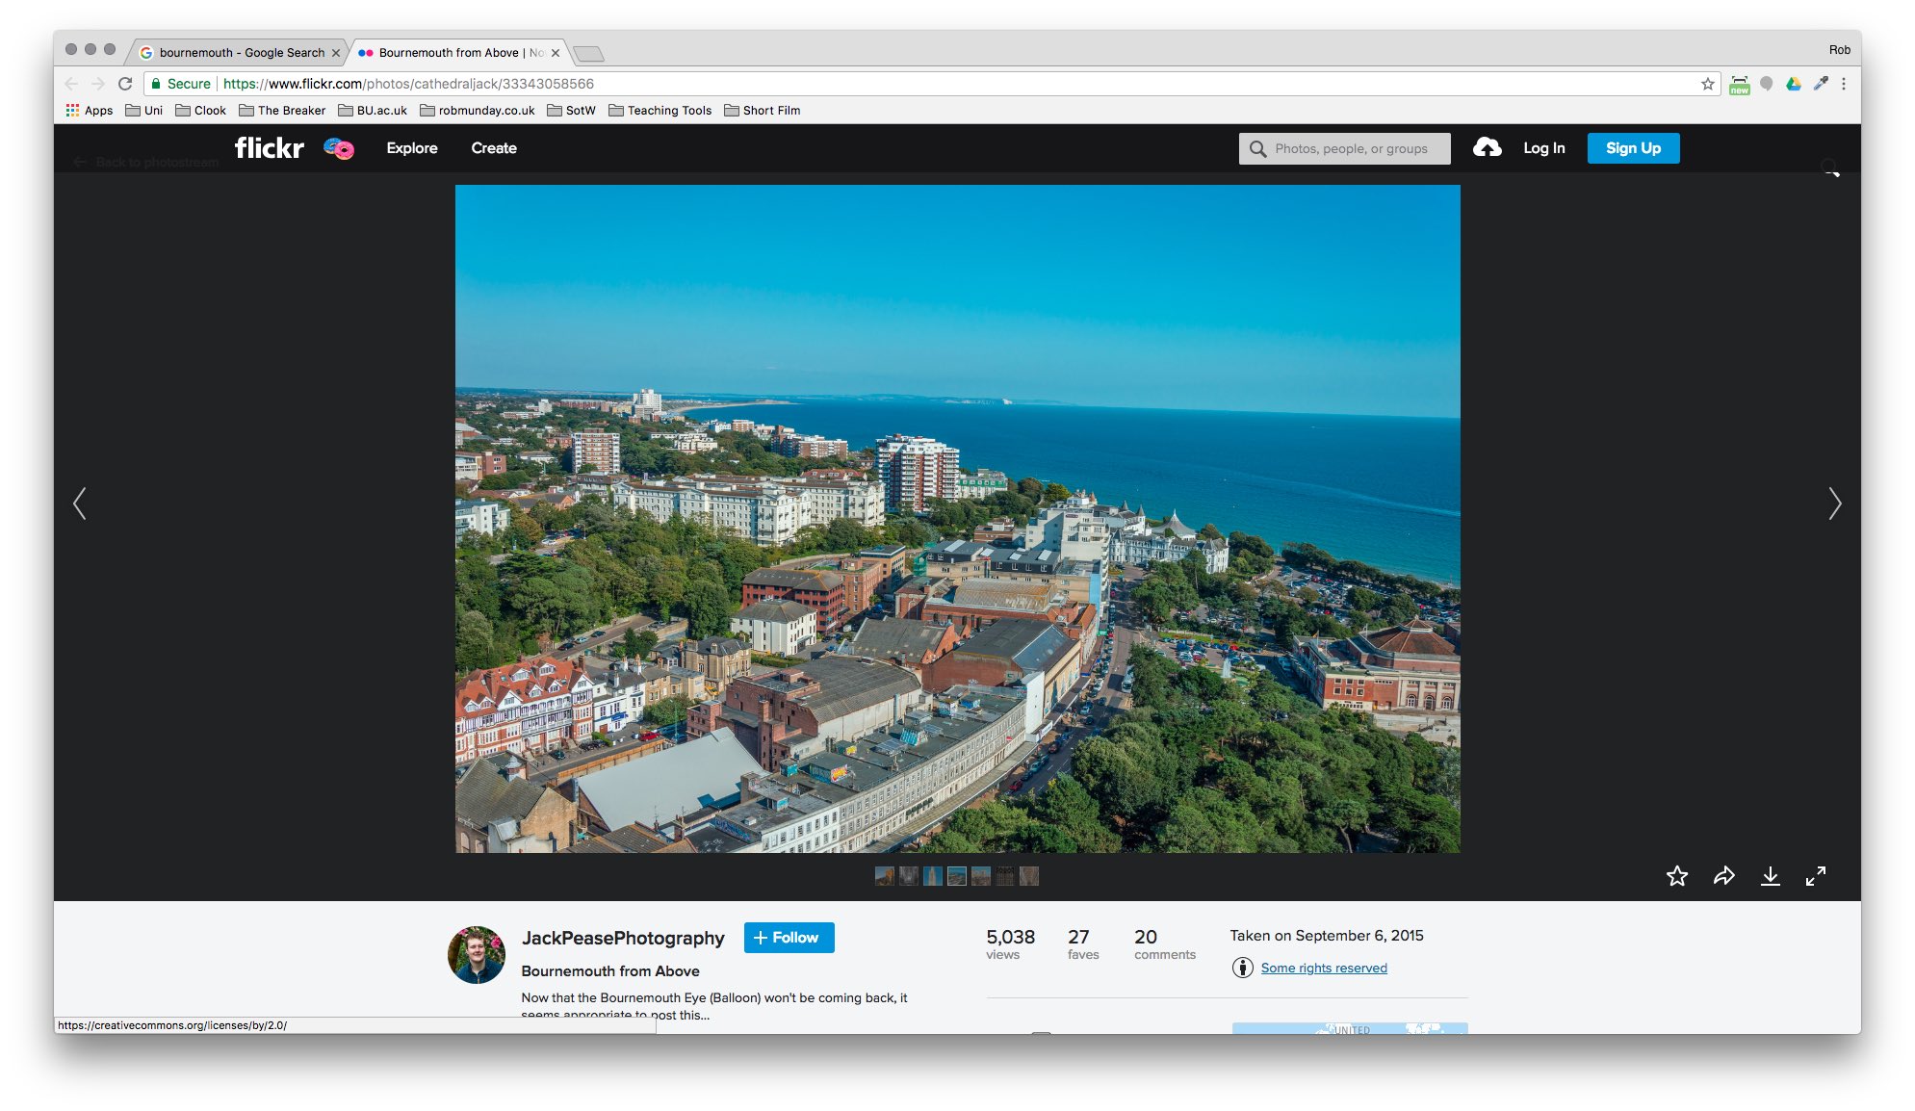Go to next photo with right chevron
The image size is (1915, 1111).
[1834, 503]
